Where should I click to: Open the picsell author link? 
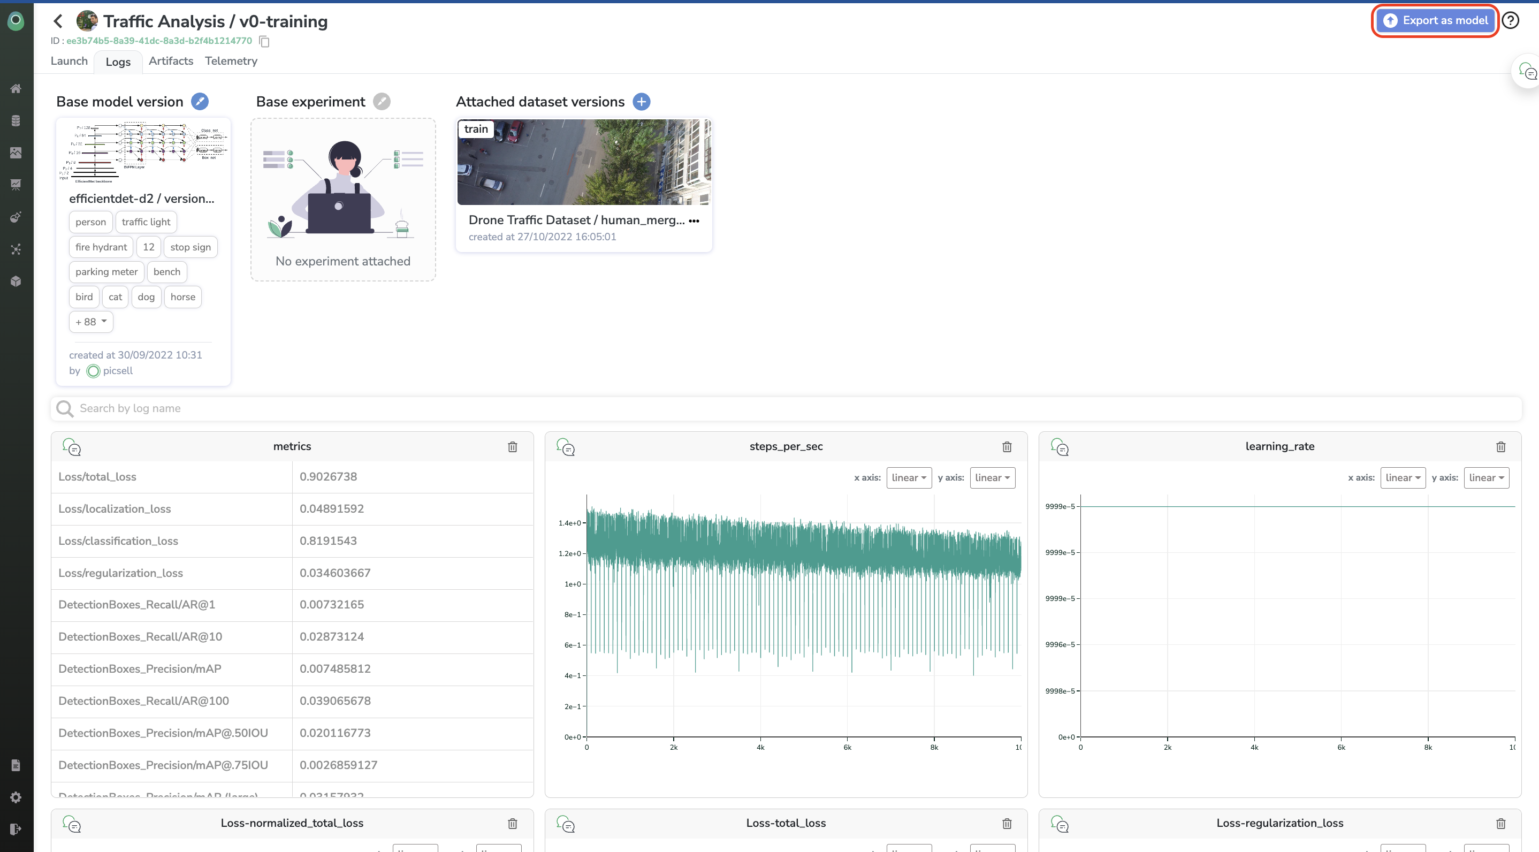pyautogui.click(x=117, y=370)
